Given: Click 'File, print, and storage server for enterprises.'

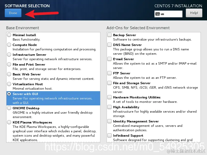Looking at the screenshot, I should [47, 69].
